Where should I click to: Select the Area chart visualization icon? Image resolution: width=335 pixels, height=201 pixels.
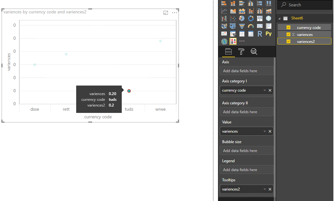tap(233, 11)
